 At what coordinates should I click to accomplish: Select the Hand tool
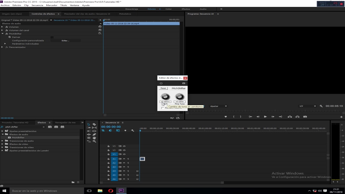(94, 138)
